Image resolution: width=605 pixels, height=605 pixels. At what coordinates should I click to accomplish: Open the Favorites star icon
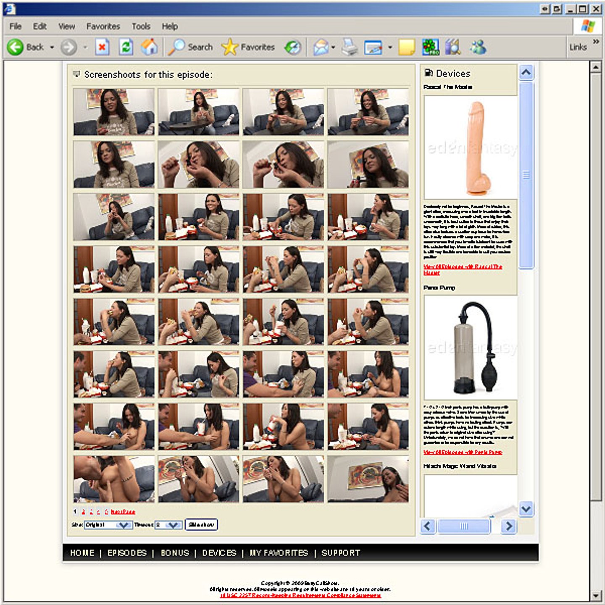(229, 47)
